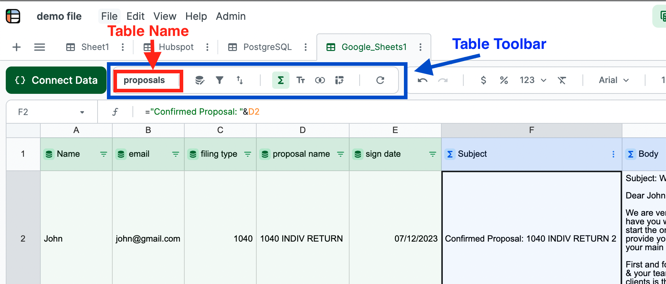The width and height of the screenshot is (666, 284).
Task: Open the Edit menu
Action: click(135, 16)
